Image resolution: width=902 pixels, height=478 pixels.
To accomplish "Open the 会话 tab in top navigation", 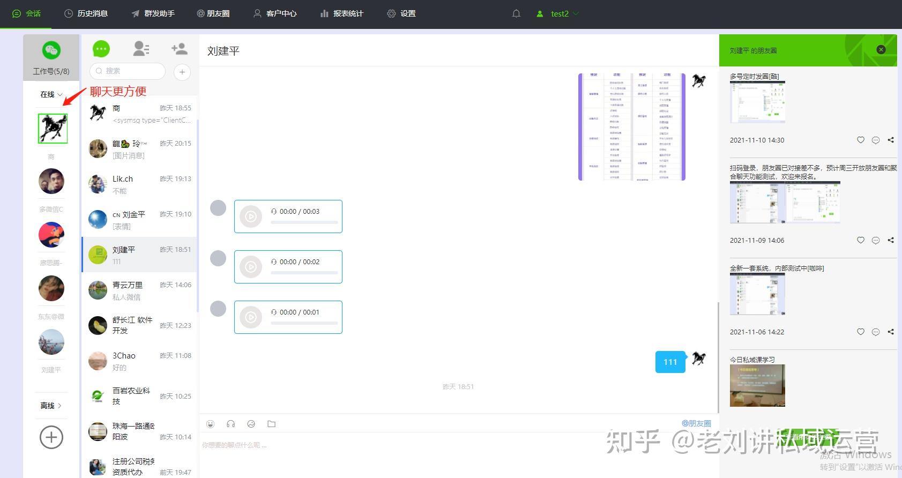I will click(26, 13).
